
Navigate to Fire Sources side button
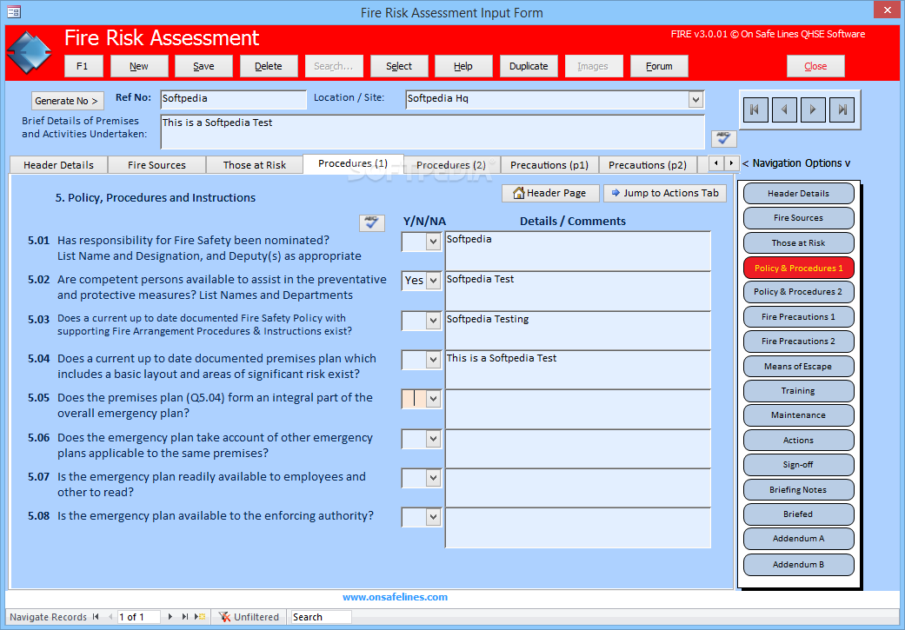(798, 218)
